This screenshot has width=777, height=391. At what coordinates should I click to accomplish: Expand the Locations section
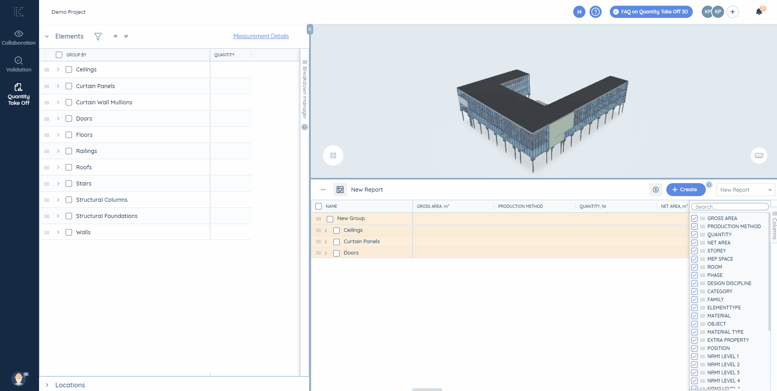pos(47,385)
